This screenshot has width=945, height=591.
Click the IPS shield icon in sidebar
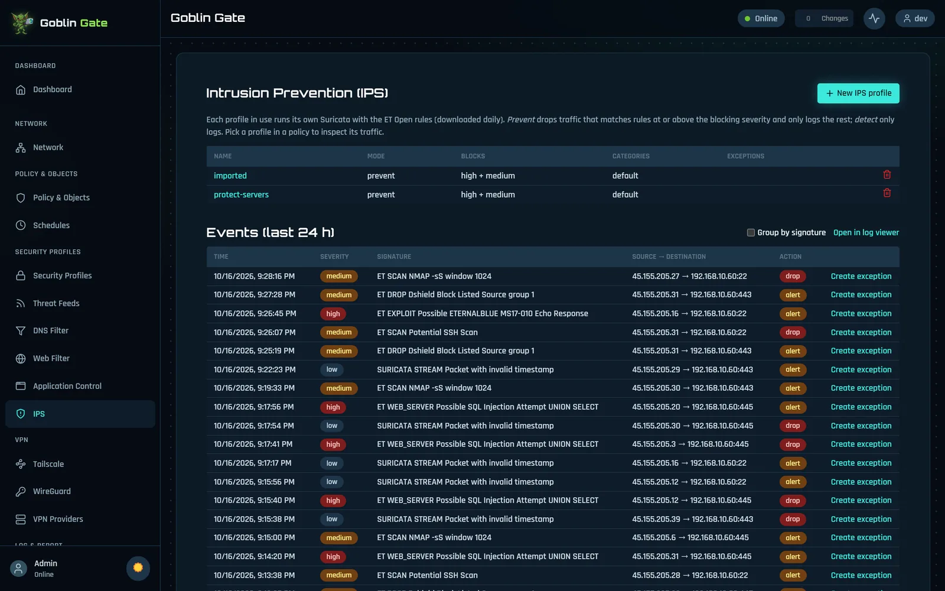pos(21,414)
